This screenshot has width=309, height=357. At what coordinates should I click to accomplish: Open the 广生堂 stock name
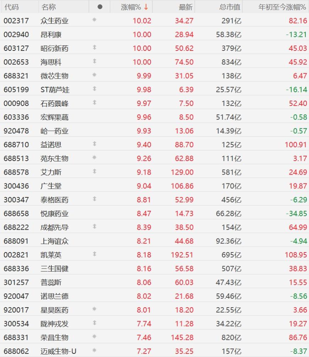(x=51, y=186)
